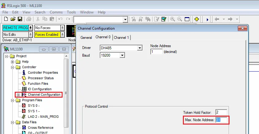The image size is (259, 134).
Task: Click the Forward navigation arrow
Action: (x=230, y=19)
